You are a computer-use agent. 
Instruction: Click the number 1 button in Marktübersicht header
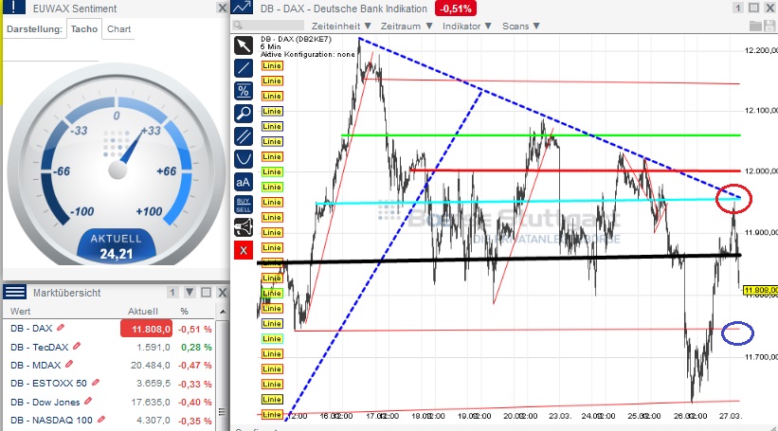(x=172, y=293)
